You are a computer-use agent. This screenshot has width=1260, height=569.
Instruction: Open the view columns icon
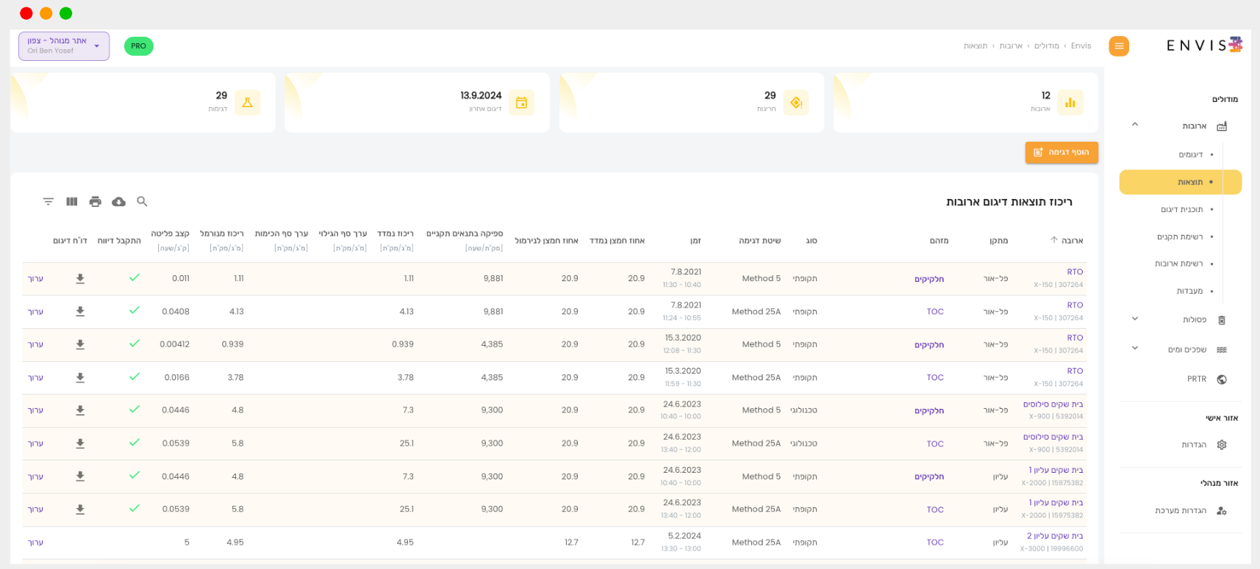coord(71,201)
